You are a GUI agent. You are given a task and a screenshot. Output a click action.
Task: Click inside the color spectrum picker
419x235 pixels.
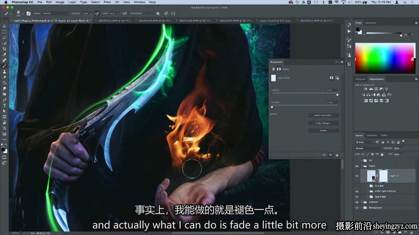tap(385, 58)
